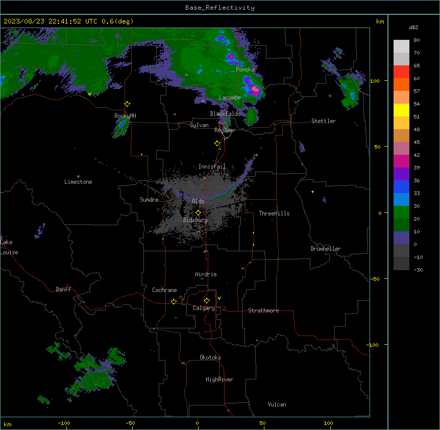
Task: Click the white plus marker north of Drumheller
Action: (312, 192)
